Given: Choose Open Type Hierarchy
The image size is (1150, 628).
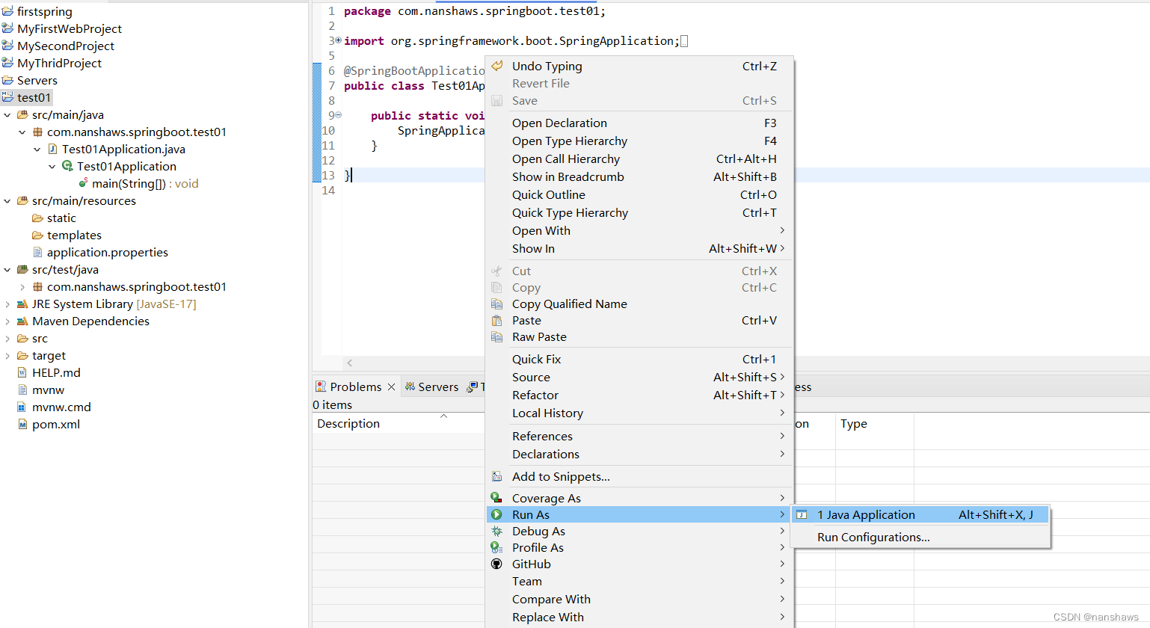Looking at the screenshot, I should pos(570,141).
